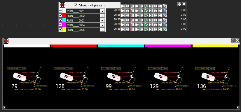The image size is (241, 112).
Task: Open the run selector panel gear settings
Action: pos(62,5)
